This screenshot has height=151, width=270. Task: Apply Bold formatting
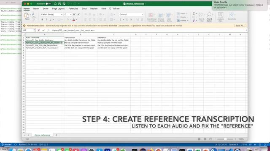click(42, 20)
